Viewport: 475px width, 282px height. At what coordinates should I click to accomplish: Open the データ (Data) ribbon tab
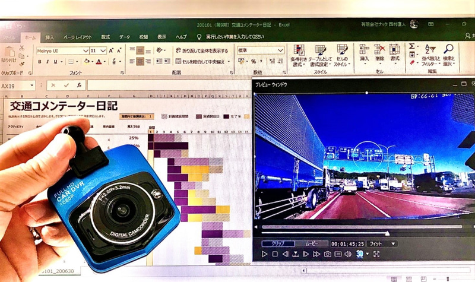point(124,37)
